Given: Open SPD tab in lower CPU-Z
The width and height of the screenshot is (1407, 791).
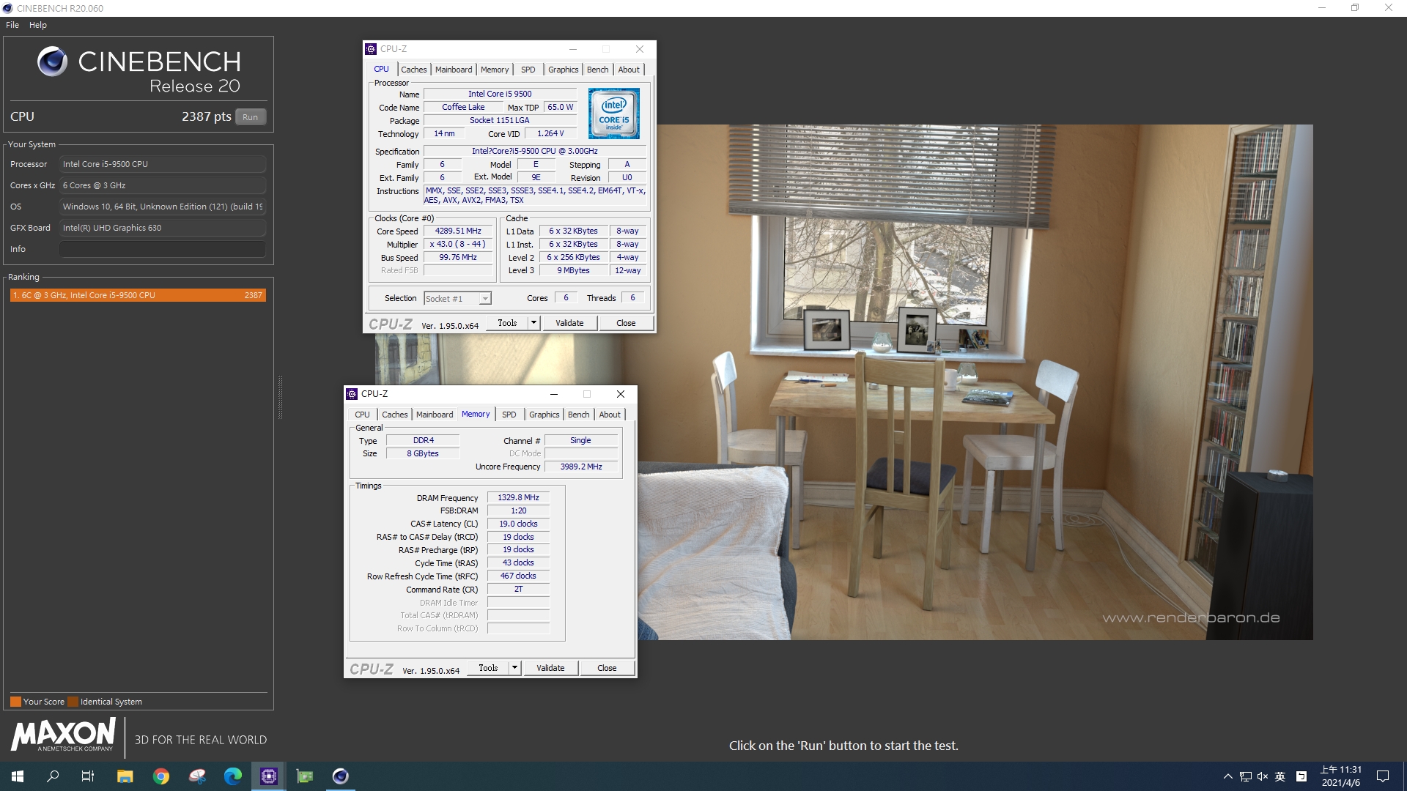Looking at the screenshot, I should click(509, 415).
